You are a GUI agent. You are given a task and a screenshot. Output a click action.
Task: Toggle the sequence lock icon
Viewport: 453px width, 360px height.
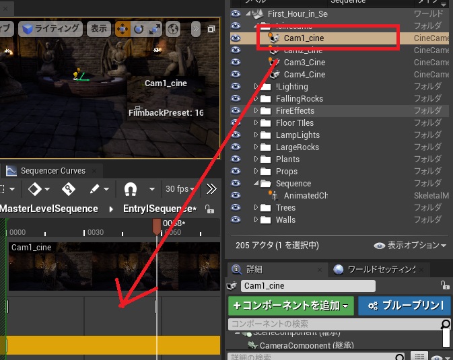pyautogui.click(x=209, y=209)
